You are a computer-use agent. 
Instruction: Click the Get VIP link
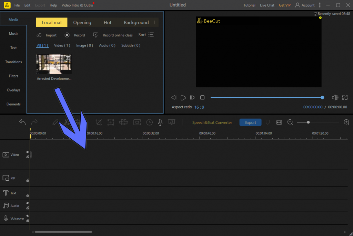pos(284,5)
